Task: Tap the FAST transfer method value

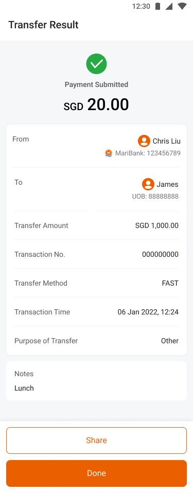Action: tap(170, 283)
